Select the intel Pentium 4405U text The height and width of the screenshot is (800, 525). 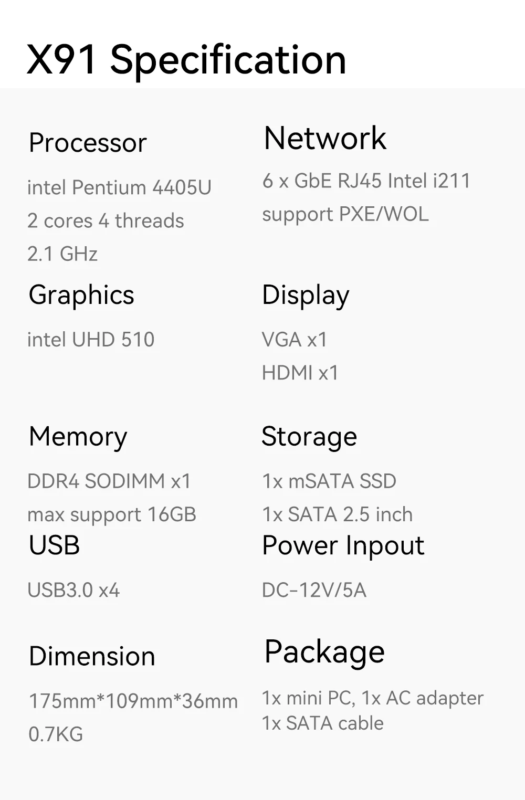[119, 187]
